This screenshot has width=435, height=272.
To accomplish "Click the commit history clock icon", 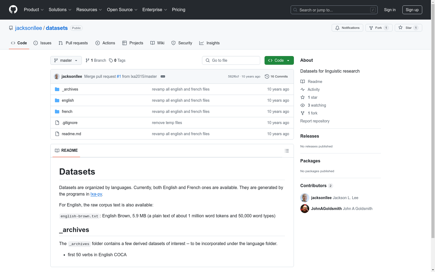I will 267,76.
